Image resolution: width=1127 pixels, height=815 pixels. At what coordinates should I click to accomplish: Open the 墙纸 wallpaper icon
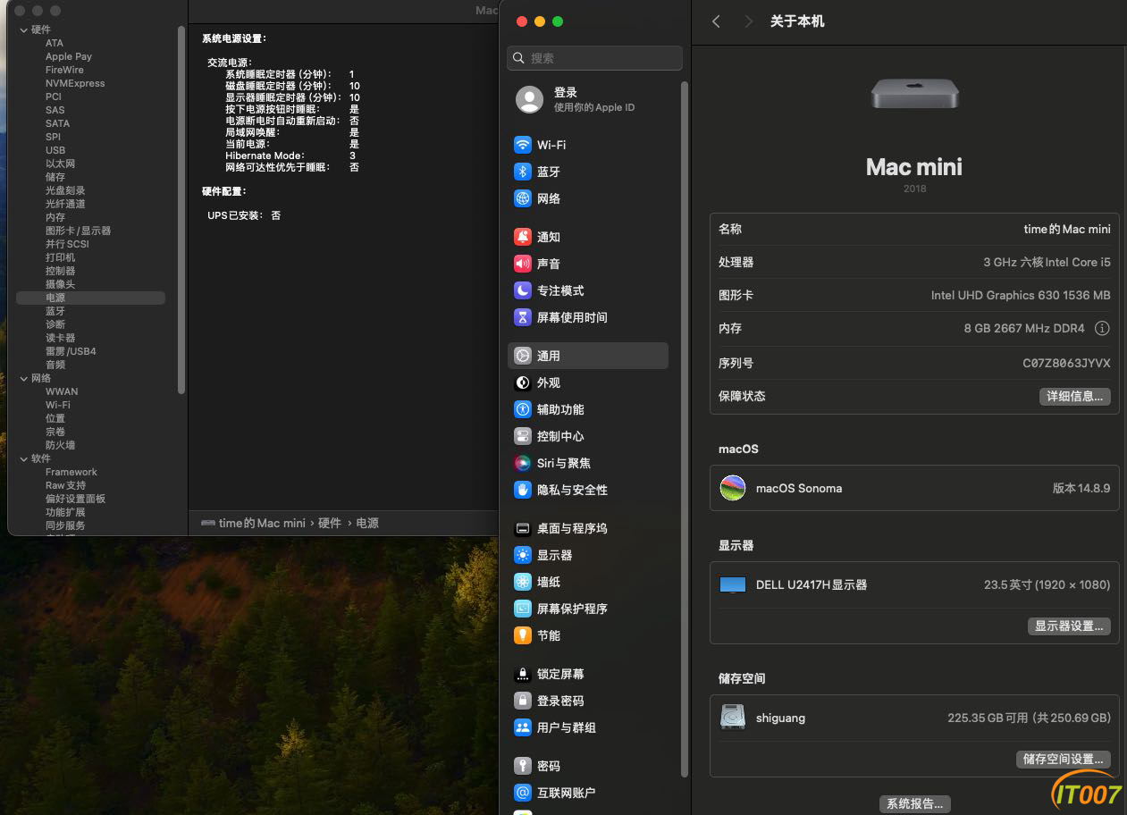click(x=523, y=582)
